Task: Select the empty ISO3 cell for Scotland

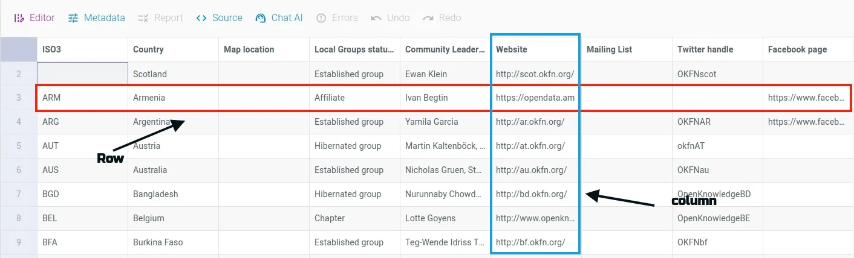Action: (x=82, y=74)
